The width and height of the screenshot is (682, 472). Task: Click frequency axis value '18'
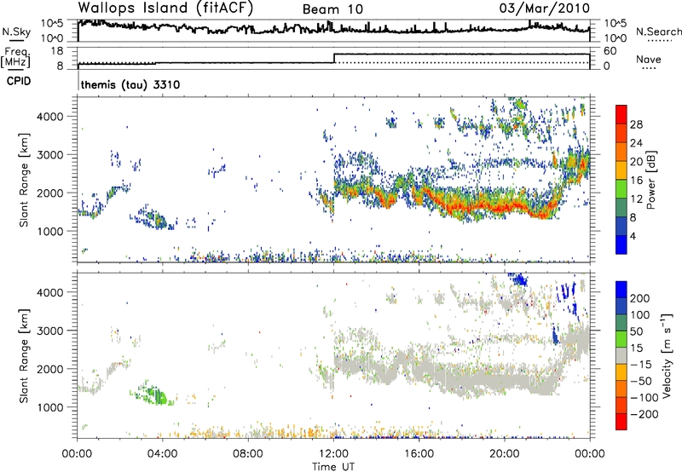[x=57, y=51]
